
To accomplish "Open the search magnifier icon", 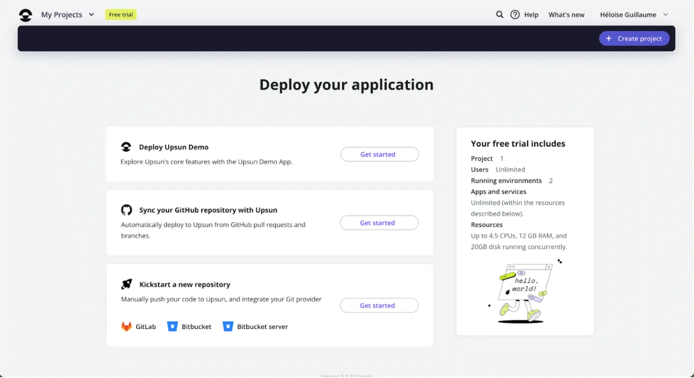I will (x=499, y=14).
